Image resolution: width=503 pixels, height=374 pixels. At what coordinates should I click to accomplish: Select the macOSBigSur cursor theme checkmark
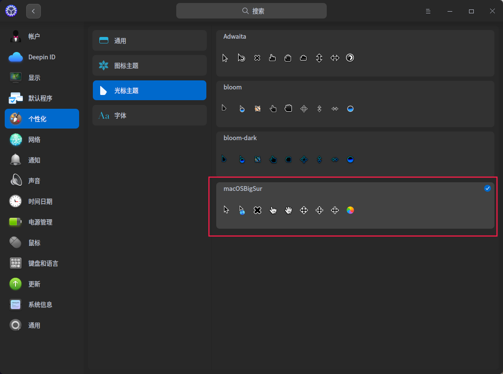tap(488, 188)
